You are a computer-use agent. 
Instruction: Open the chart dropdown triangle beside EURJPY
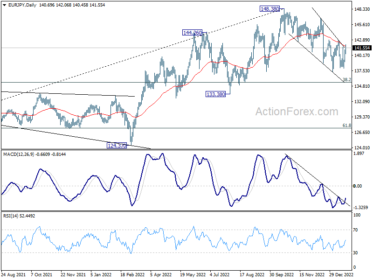click(x=4, y=5)
